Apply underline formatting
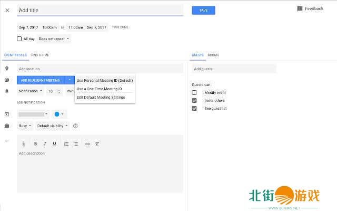Screen dimensions: 337x211 tap(54, 144)
